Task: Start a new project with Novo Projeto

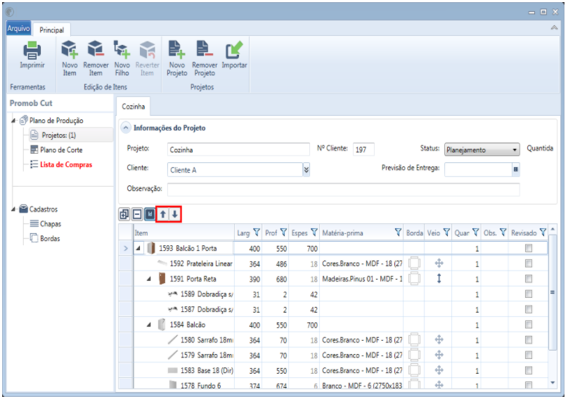Action: tap(176, 50)
